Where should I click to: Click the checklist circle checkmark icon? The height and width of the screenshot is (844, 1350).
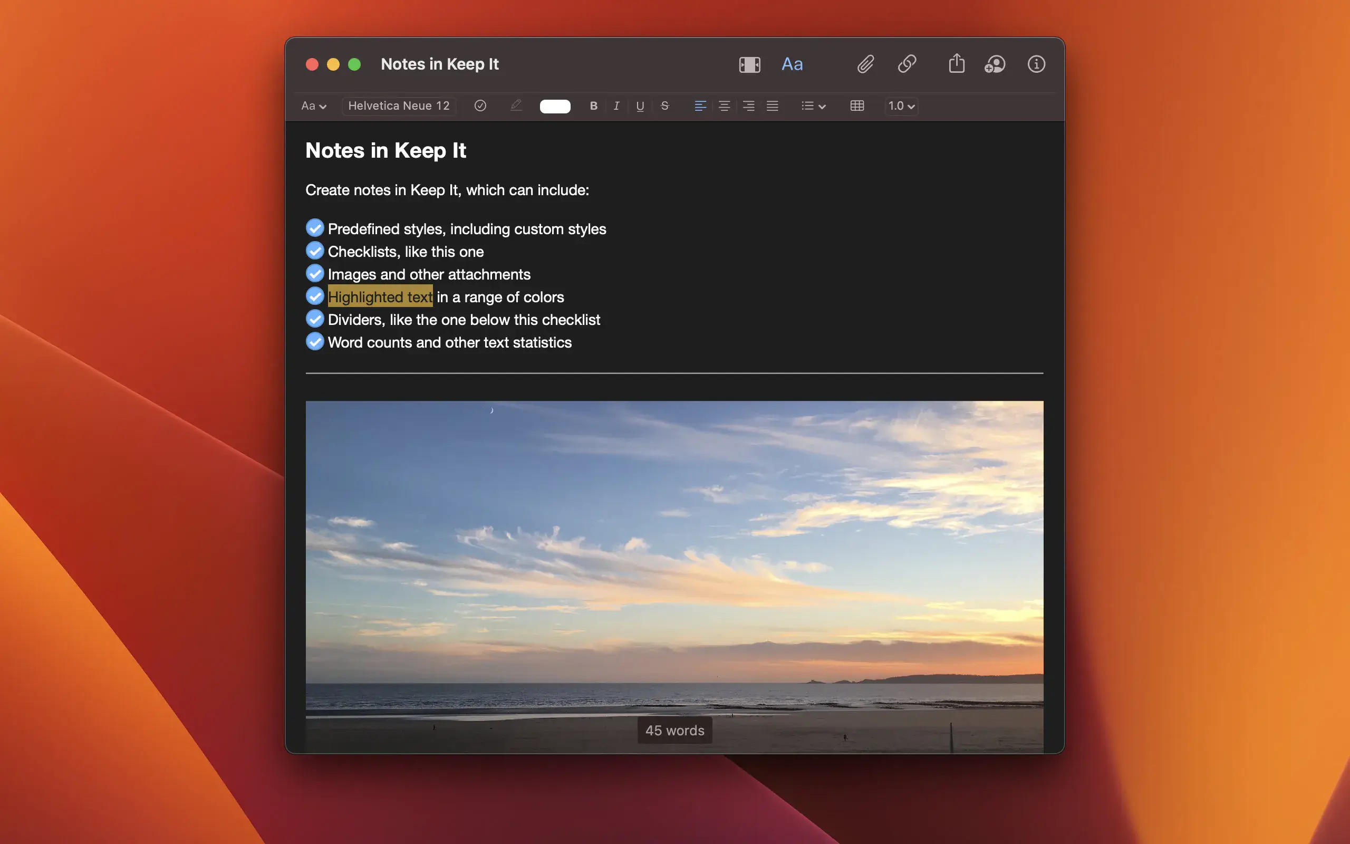480,105
